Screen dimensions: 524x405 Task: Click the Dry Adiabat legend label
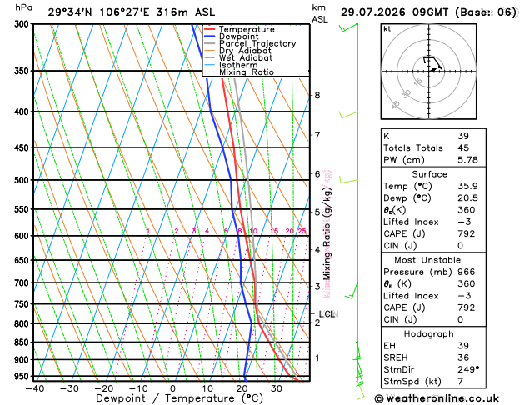point(245,51)
